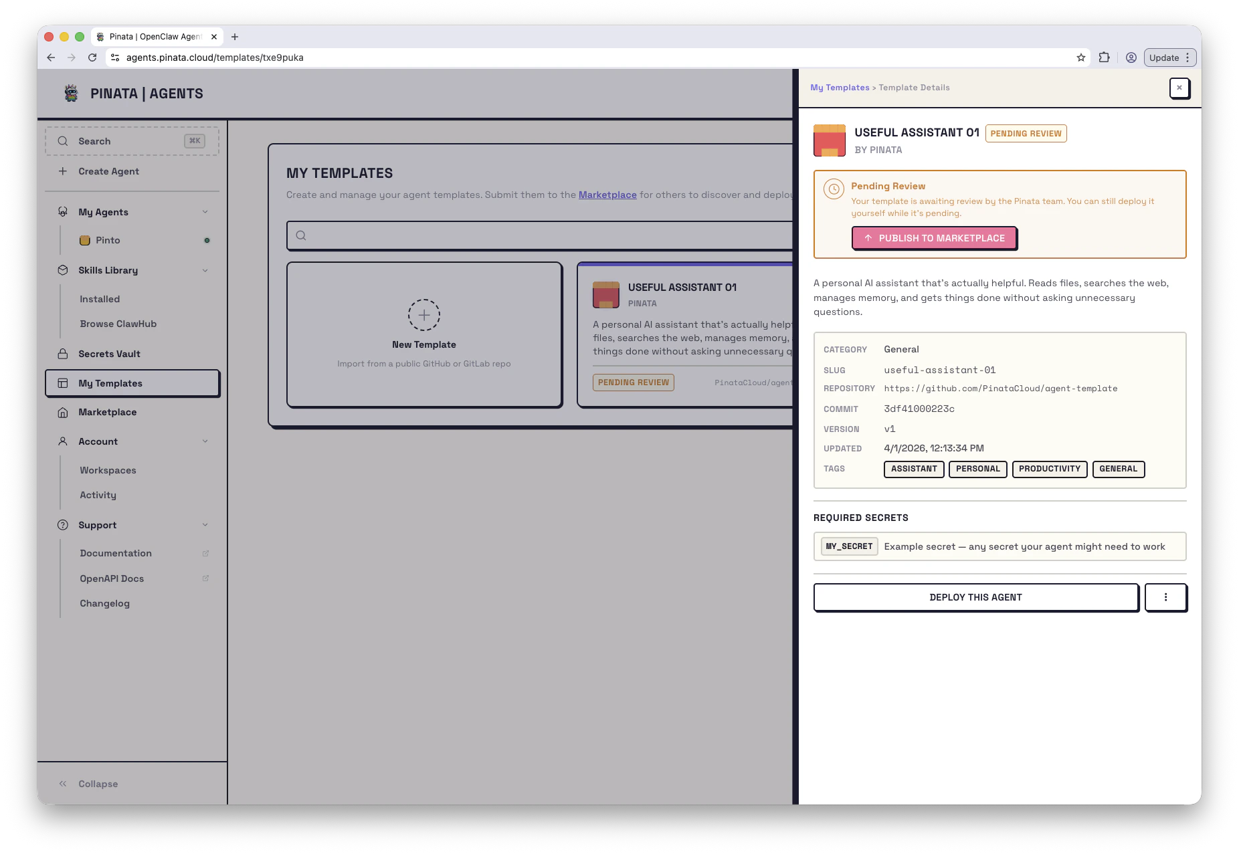Image resolution: width=1239 pixels, height=854 pixels.
Task: Open Installed skills
Action: point(100,299)
